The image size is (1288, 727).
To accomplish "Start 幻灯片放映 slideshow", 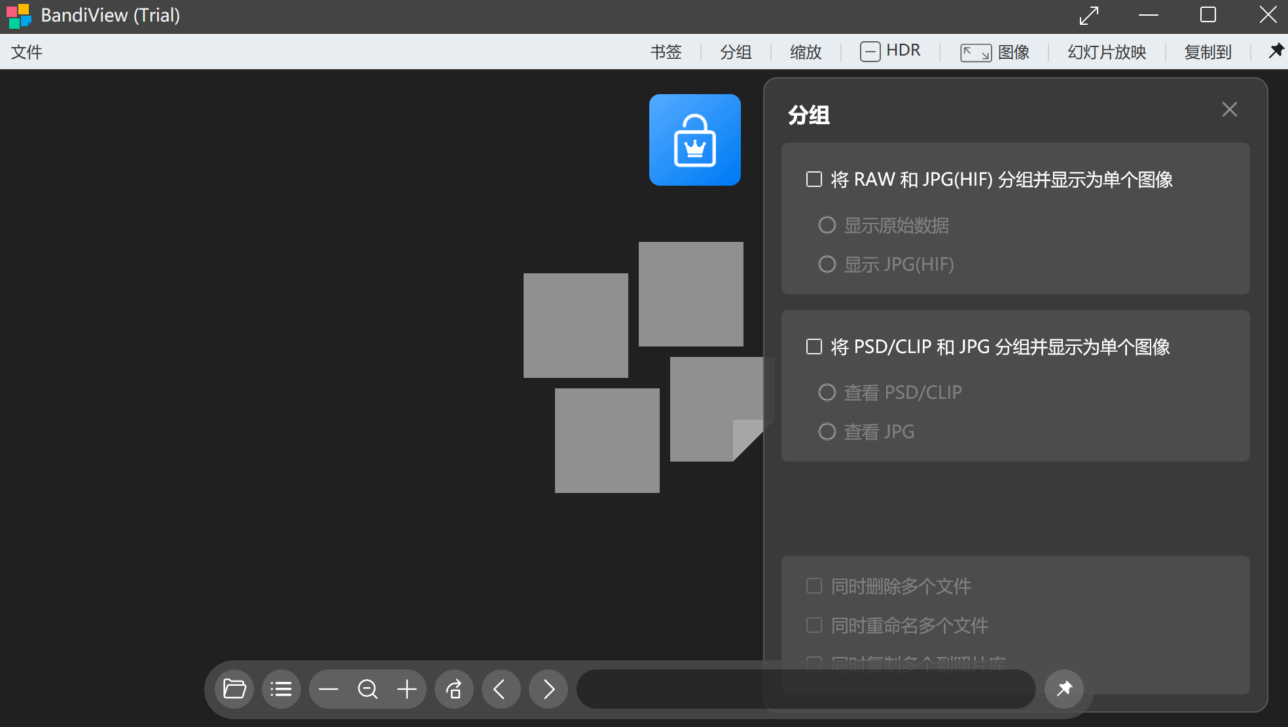I will [1107, 52].
